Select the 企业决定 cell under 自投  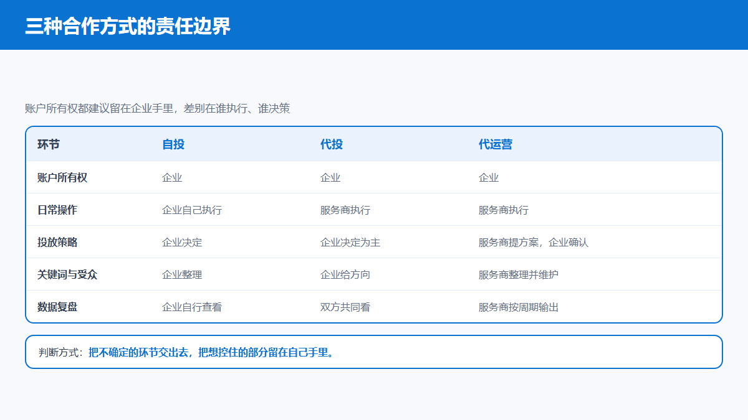(x=182, y=242)
